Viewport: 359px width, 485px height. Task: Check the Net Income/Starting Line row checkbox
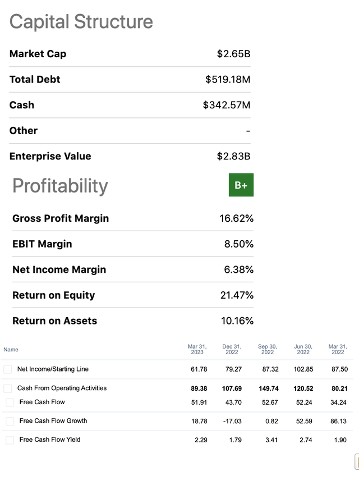tap(8, 369)
